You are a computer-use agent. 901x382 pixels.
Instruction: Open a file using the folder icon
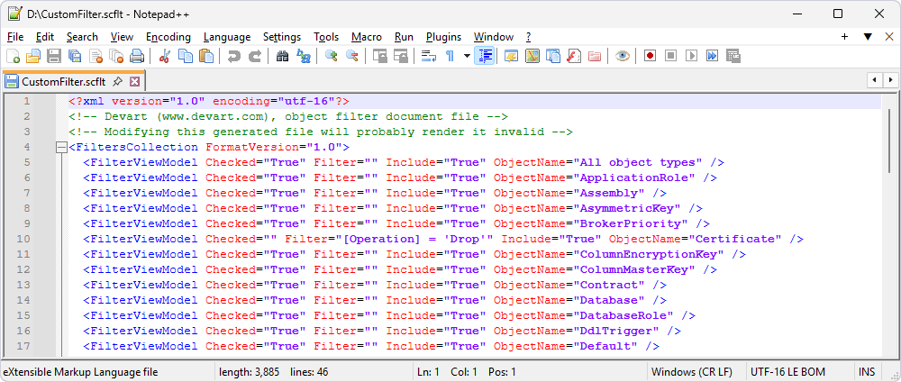click(x=33, y=56)
